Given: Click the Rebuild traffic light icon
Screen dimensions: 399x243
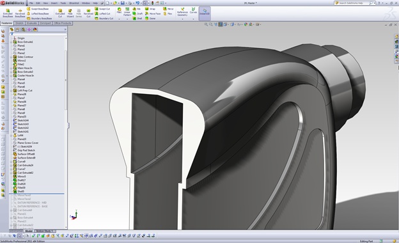Looking at the screenshot, I should (x=152, y=3).
